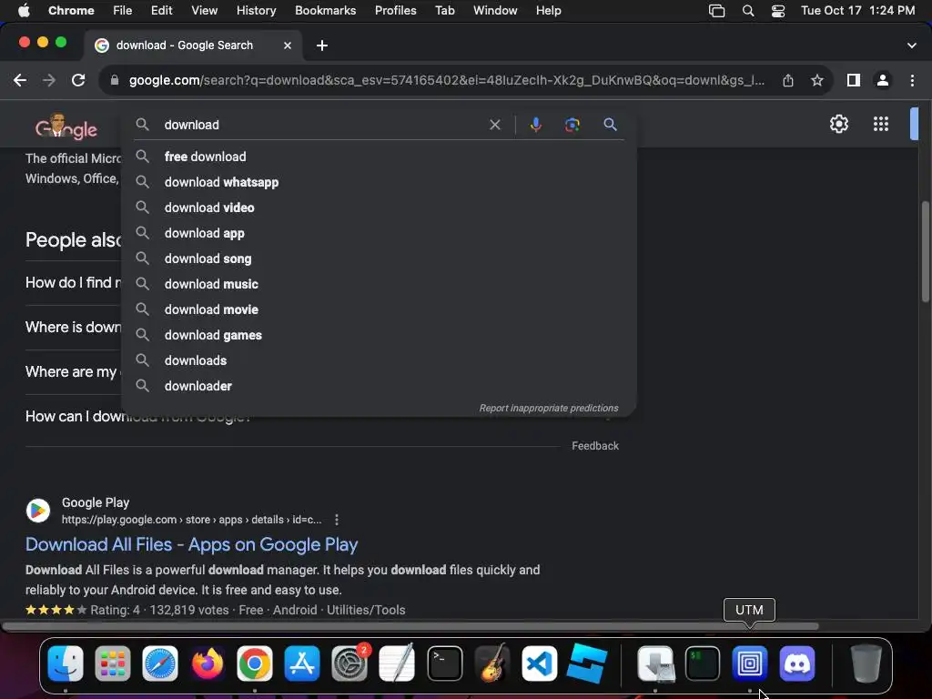This screenshot has width=932, height=699.
Task: Submit search with blue magnifier icon
Action: [x=610, y=125]
